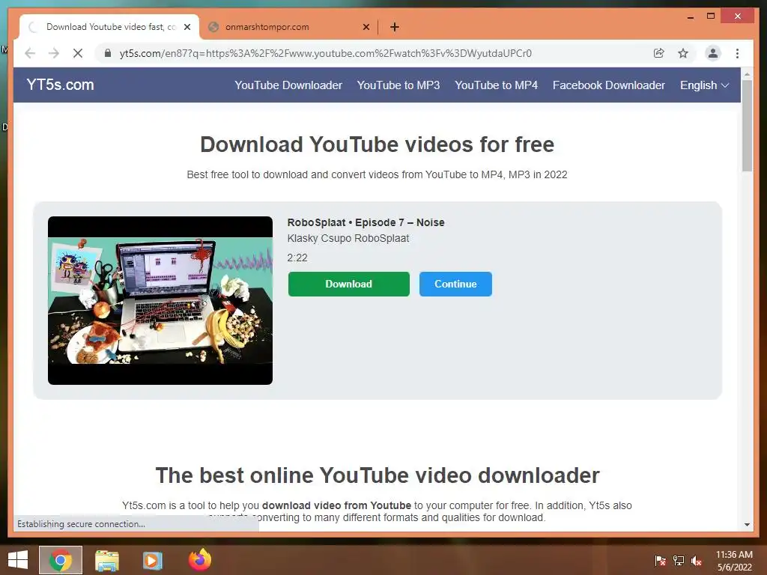767x575 pixels.
Task: Click the share page icon in address bar
Action: [x=659, y=53]
